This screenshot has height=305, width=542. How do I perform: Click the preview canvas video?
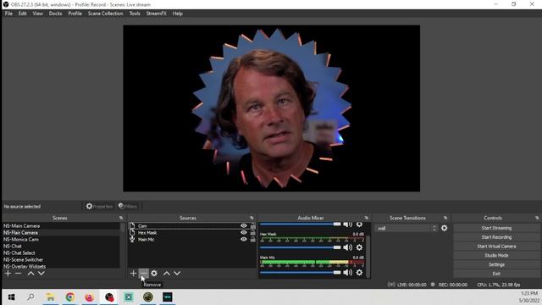click(x=271, y=108)
